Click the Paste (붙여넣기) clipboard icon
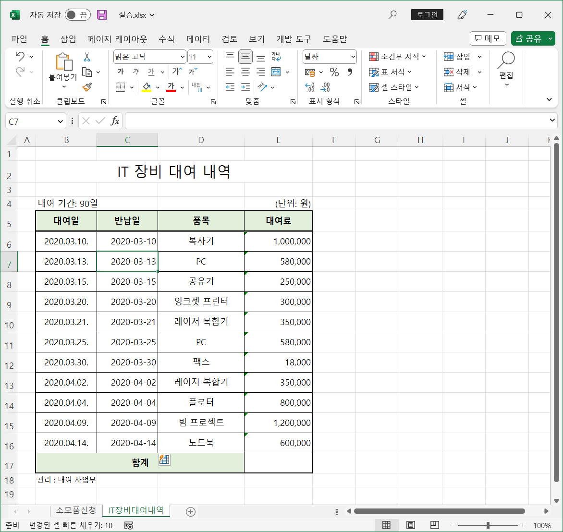Image resolution: width=563 pixels, height=532 pixels. (x=63, y=62)
